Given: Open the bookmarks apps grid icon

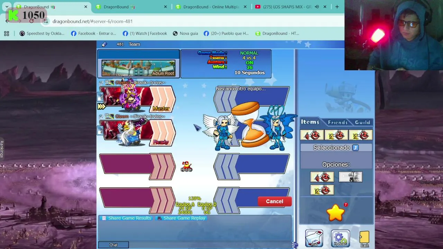Looking at the screenshot, I should pos(7,34).
